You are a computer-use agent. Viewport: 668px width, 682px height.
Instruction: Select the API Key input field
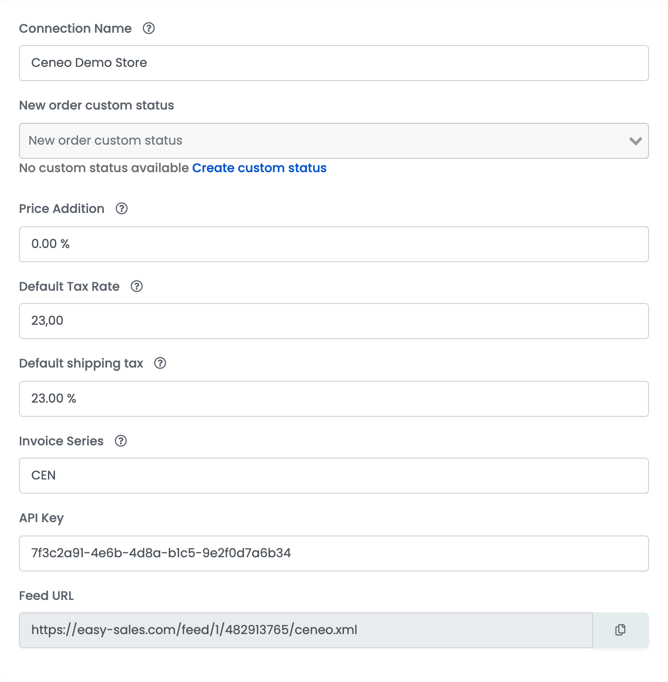tap(334, 553)
